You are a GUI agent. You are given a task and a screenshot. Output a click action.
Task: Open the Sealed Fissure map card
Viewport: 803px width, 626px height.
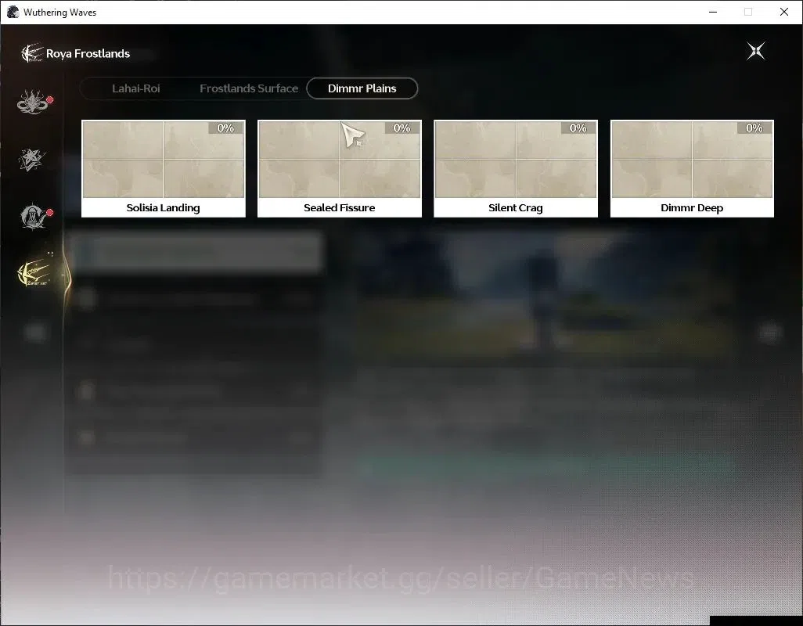click(x=340, y=169)
